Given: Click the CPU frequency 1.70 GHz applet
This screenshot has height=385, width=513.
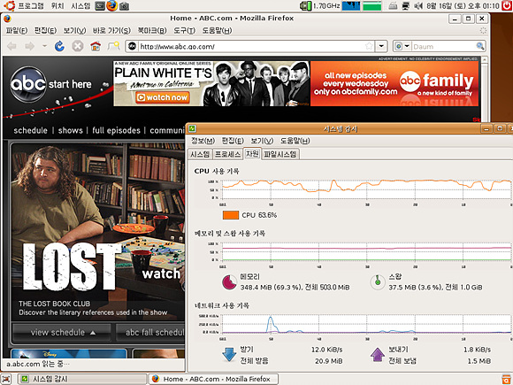Looking at the screenshot, I should point(320,5).
